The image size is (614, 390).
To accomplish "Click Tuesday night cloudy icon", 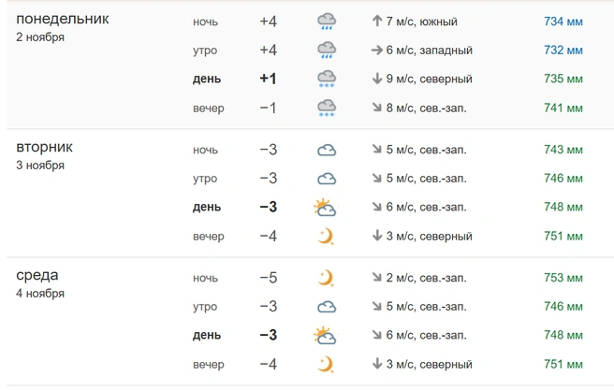I will (327, 151).
